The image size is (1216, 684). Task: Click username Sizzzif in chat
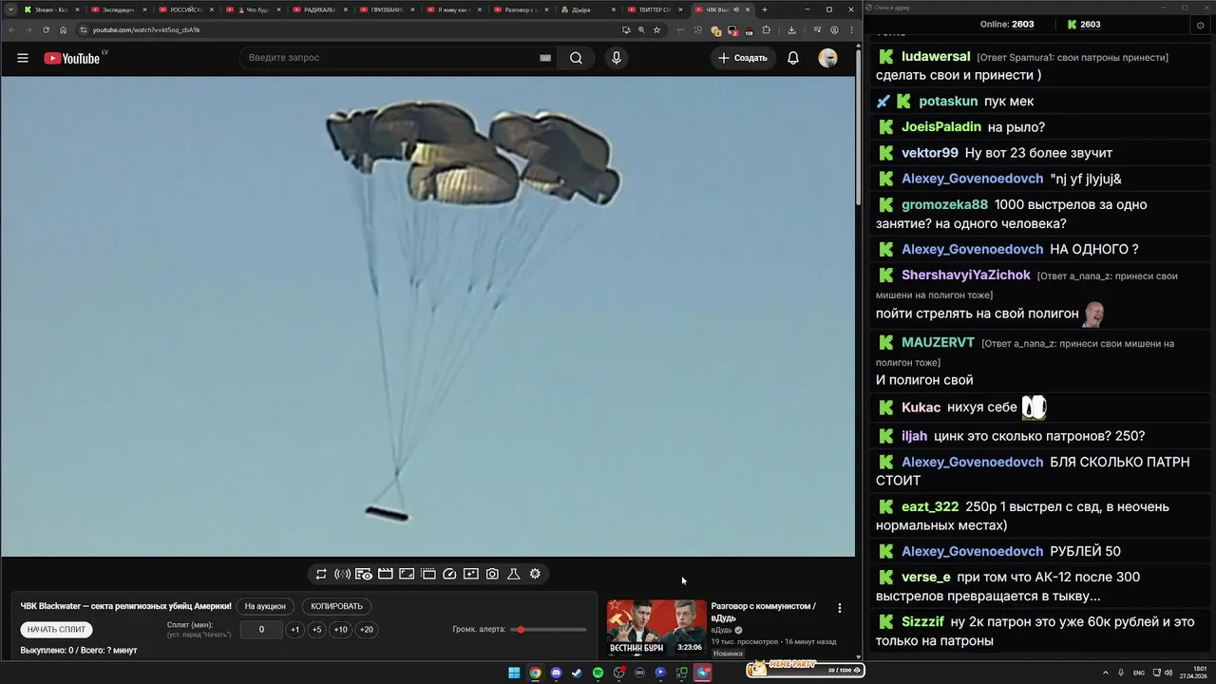(x=923, y=622)
